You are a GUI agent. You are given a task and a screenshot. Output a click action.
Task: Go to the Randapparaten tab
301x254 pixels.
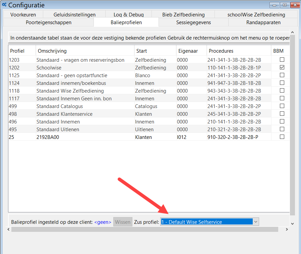[x=263, y=22]
